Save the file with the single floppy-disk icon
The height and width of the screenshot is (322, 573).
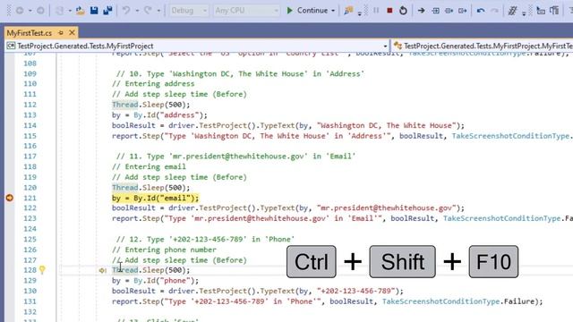94,11
